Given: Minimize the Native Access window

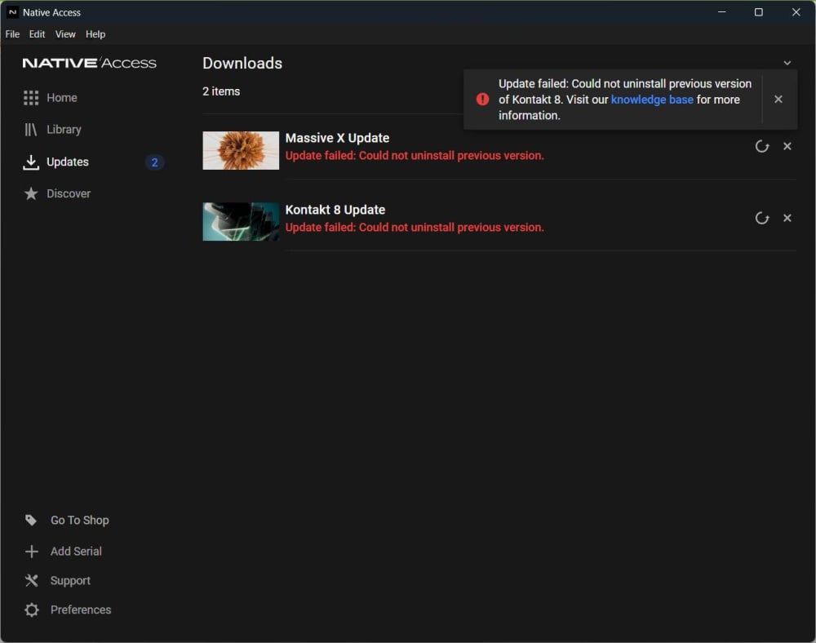Looking at the screenshot, I should 722,12.
